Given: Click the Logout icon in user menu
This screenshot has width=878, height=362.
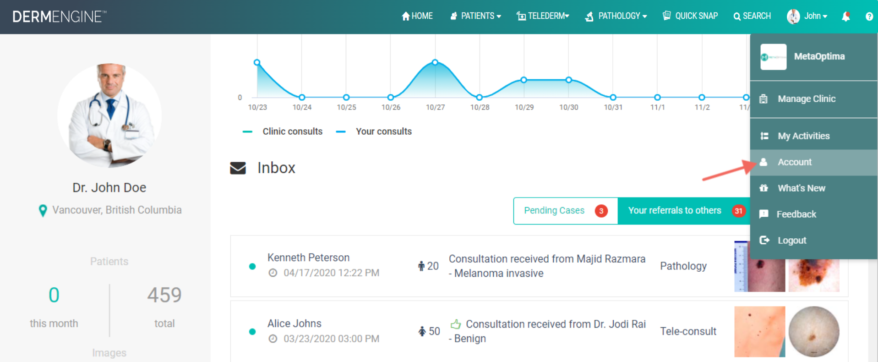Looking at the screenshot, I should (x=764, y=240).
